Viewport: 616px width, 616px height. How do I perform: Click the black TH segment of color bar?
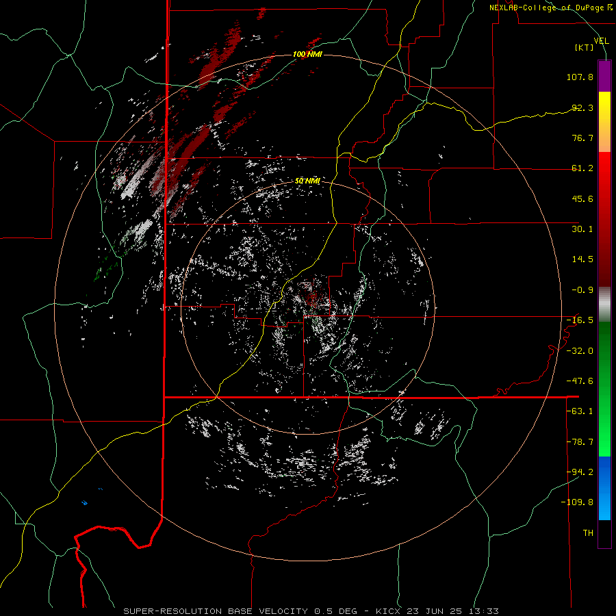604,534
